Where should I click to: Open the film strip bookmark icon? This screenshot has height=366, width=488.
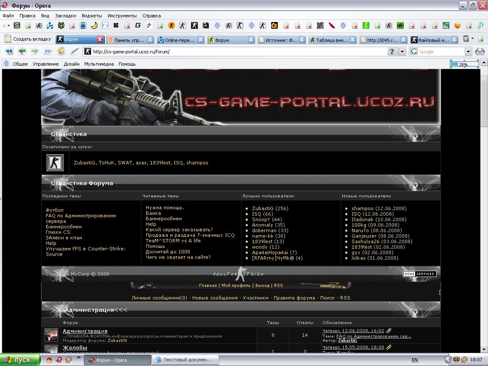pyautogui.click(x=83, y=25)
